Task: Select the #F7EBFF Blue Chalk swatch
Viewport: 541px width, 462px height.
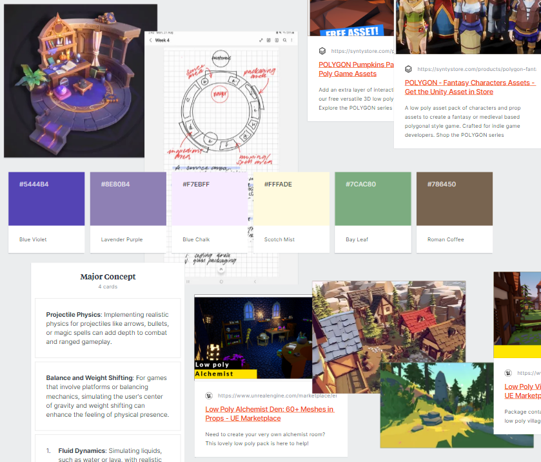Action: click(x=210, y=199)
